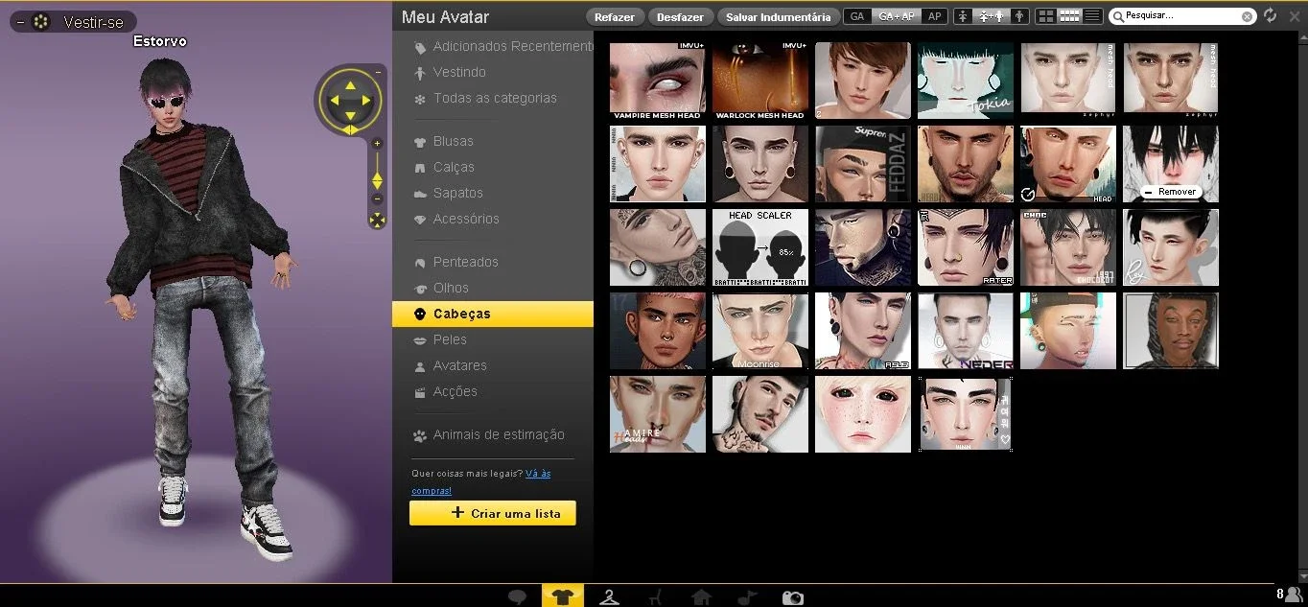
Task: Go to the home icon in bottom bar
Action: [x=701, y=597]
